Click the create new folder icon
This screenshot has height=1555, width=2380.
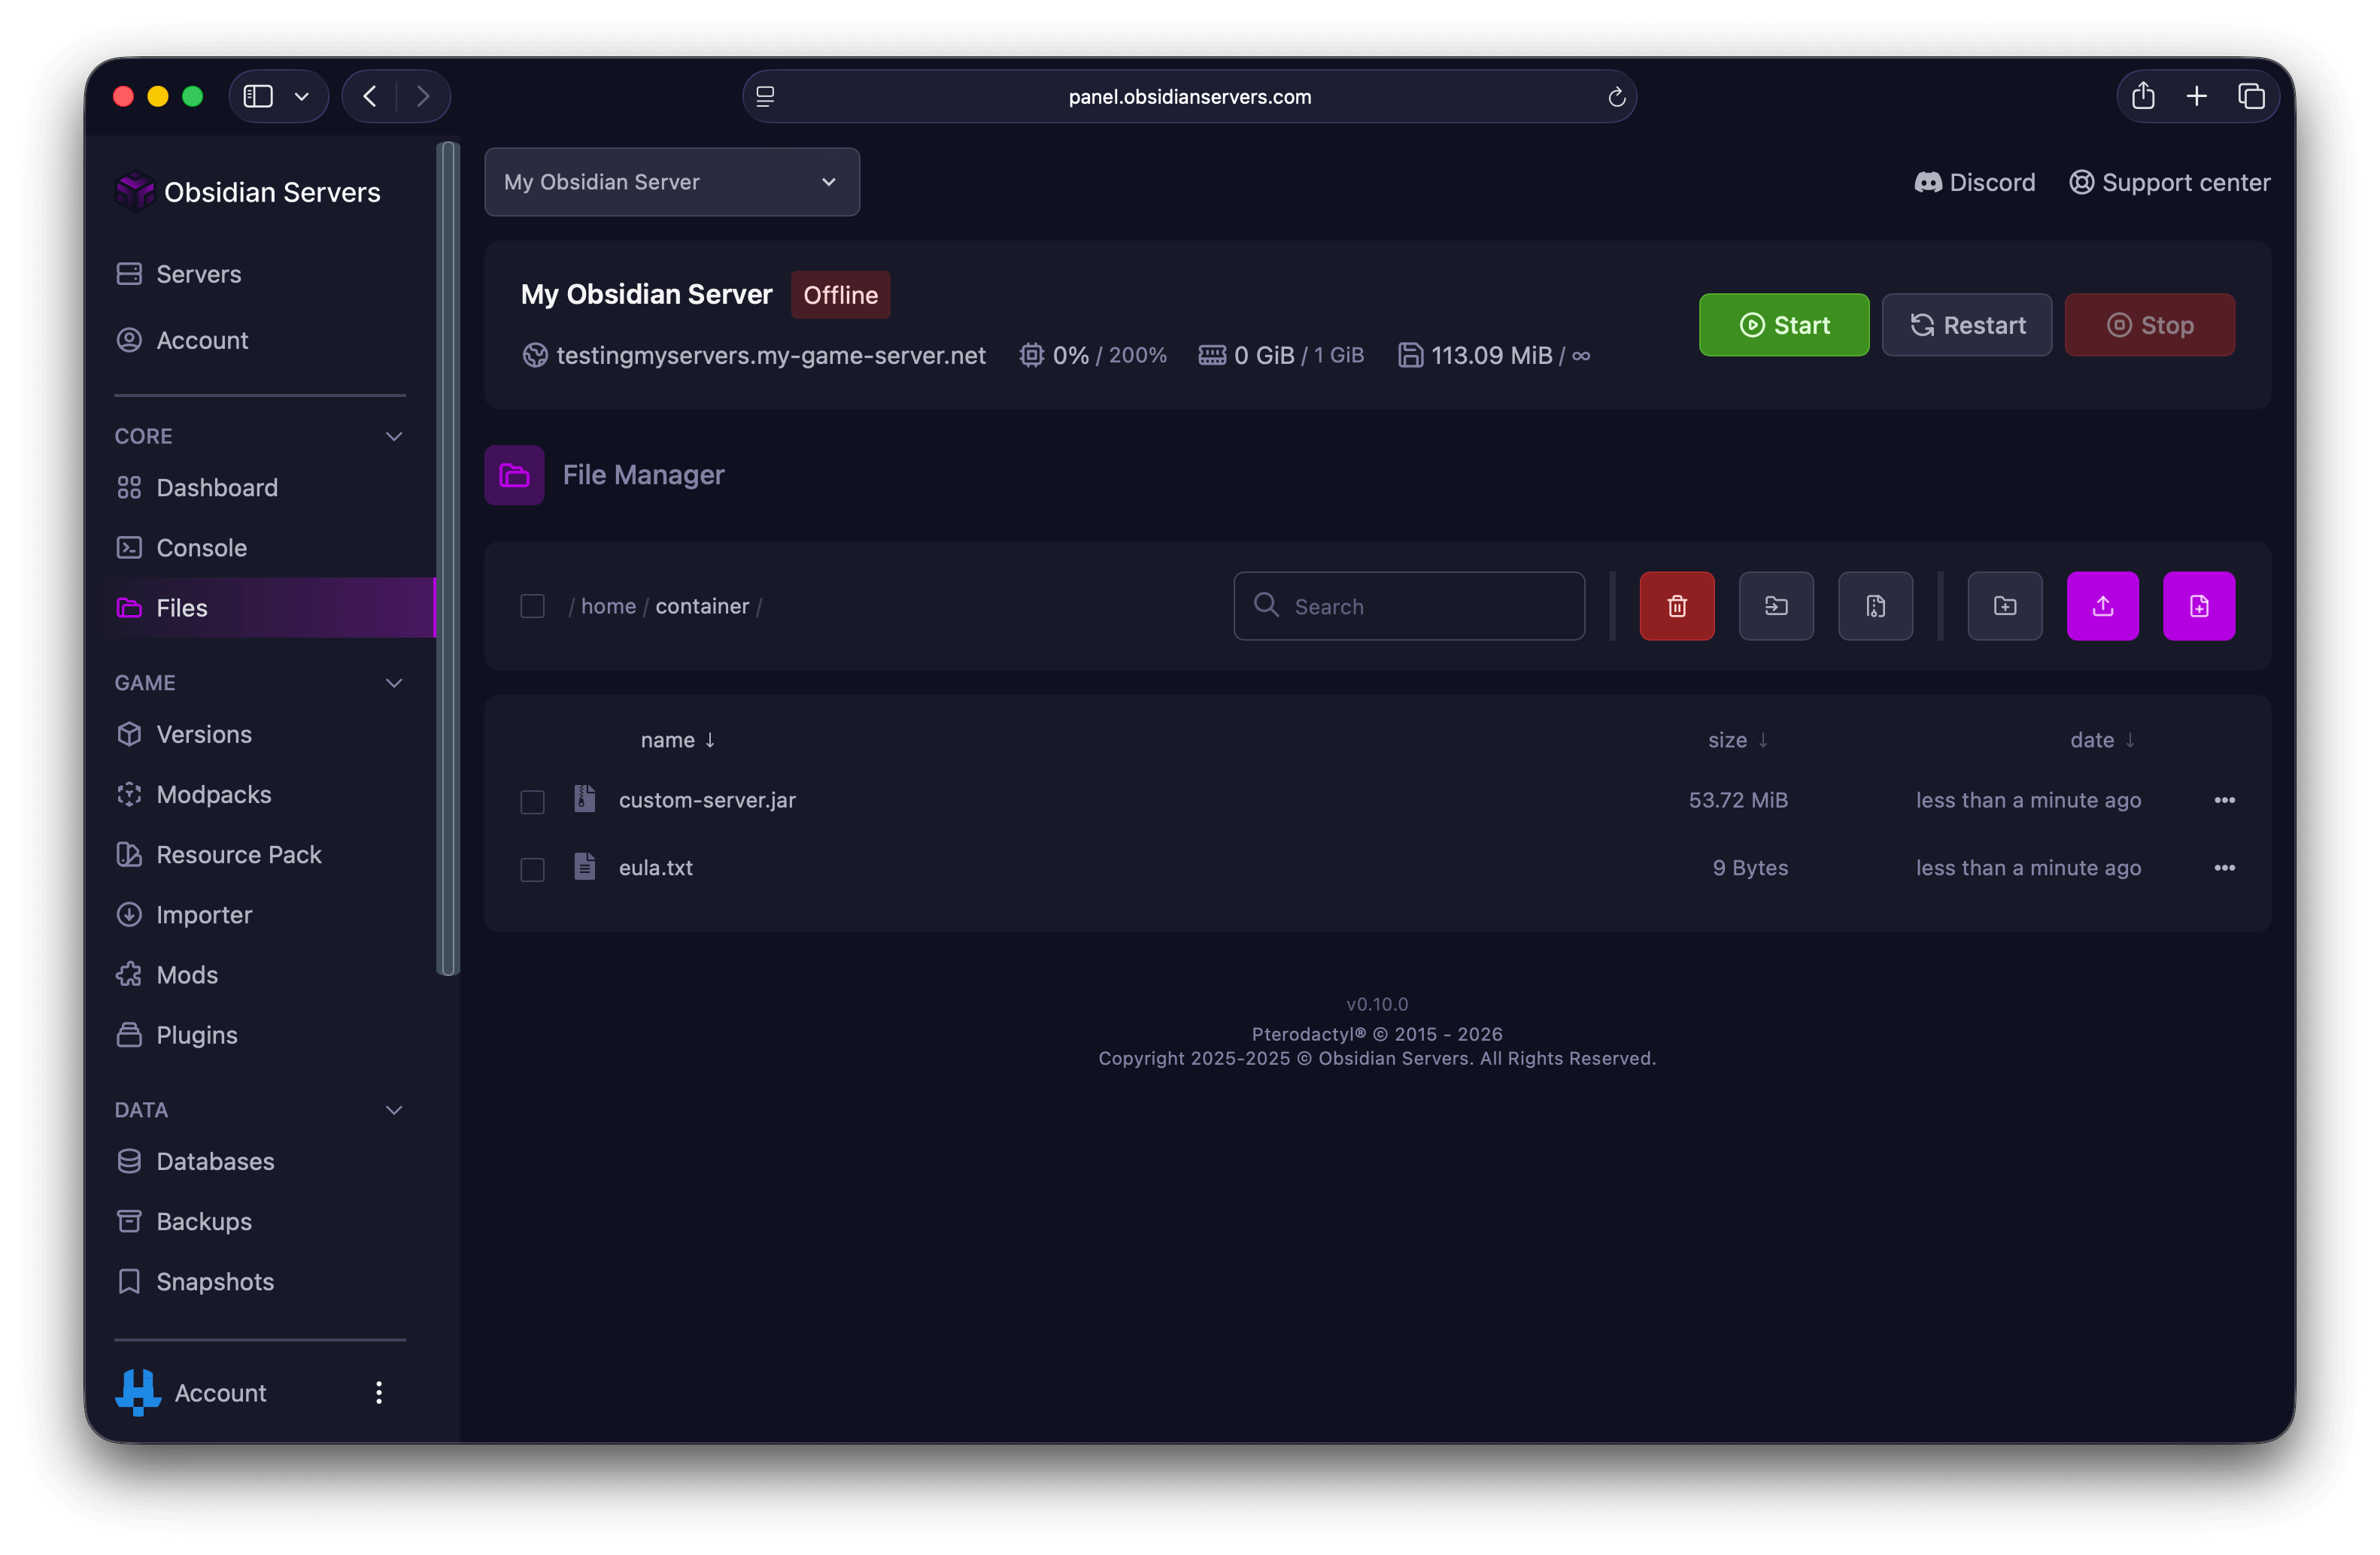coord(2005,605)
